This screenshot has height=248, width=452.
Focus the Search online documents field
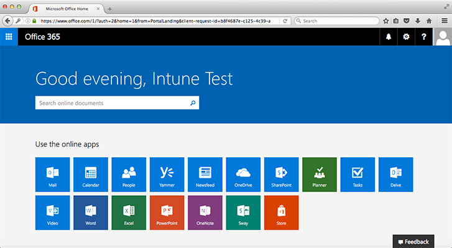pyautogui.click(x=117, y=103)
